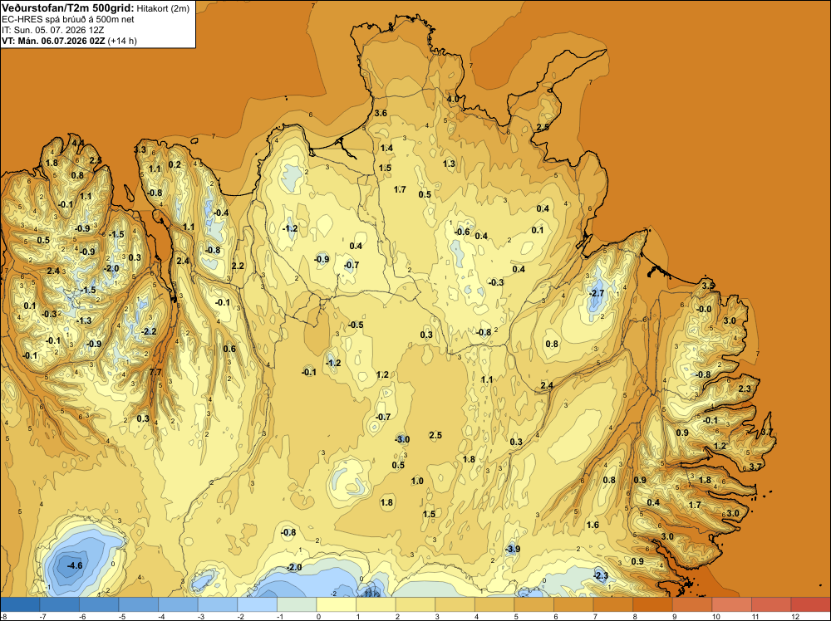
Task: Click the 4.0 temperature label near north coast
Action: tap(453, 99)
